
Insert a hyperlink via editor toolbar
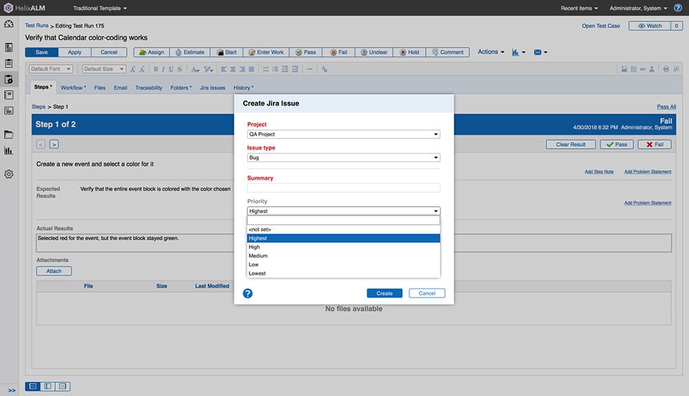(x=642, y=70)
